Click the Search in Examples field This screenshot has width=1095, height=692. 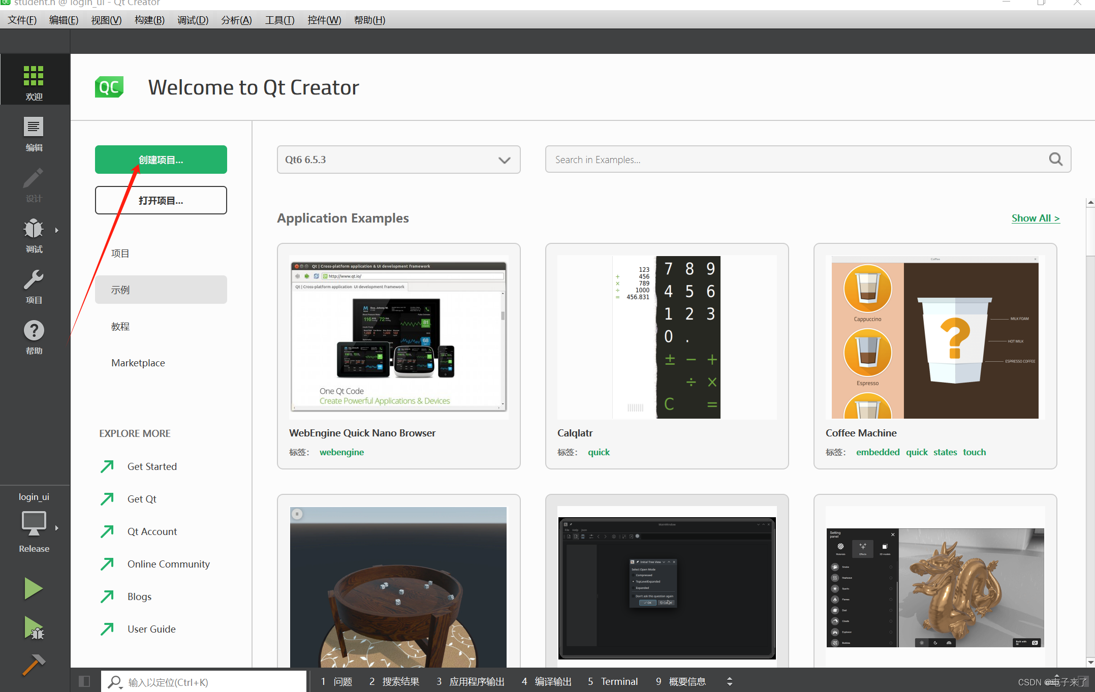[798, 160]
